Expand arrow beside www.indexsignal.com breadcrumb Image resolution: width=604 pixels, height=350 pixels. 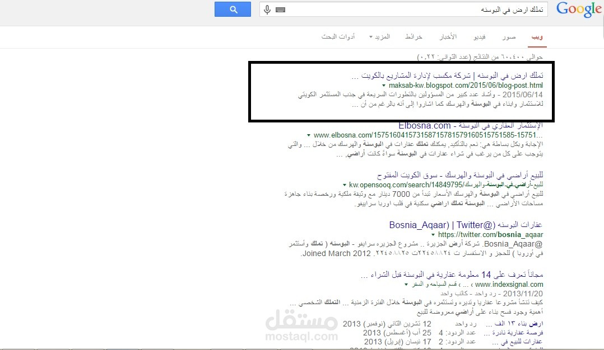click(x=406, y=285)
